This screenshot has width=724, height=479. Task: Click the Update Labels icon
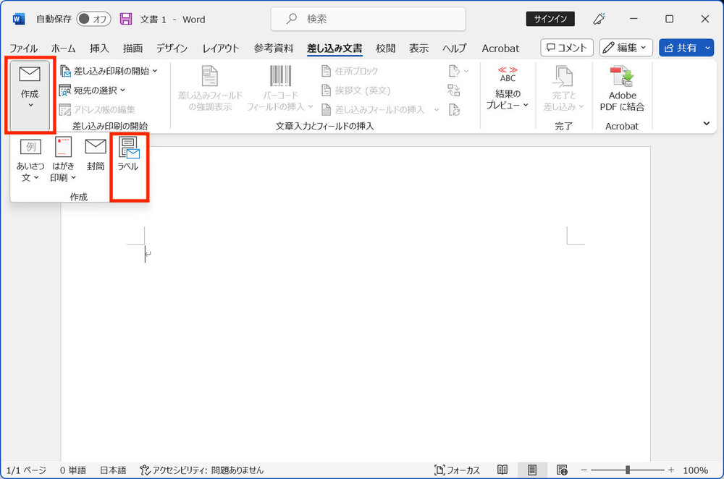pyautogui.click(x=454, y=110)
